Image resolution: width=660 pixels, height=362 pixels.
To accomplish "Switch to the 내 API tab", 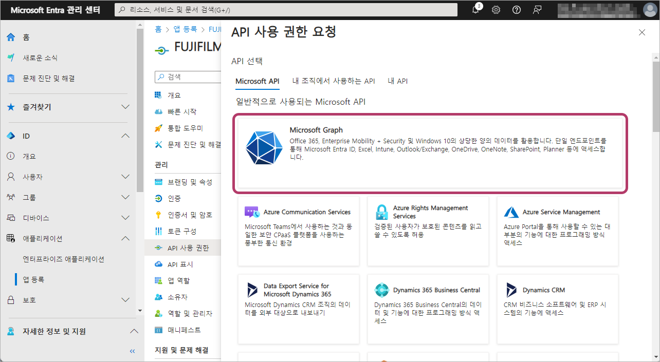I will click(398, 81).
